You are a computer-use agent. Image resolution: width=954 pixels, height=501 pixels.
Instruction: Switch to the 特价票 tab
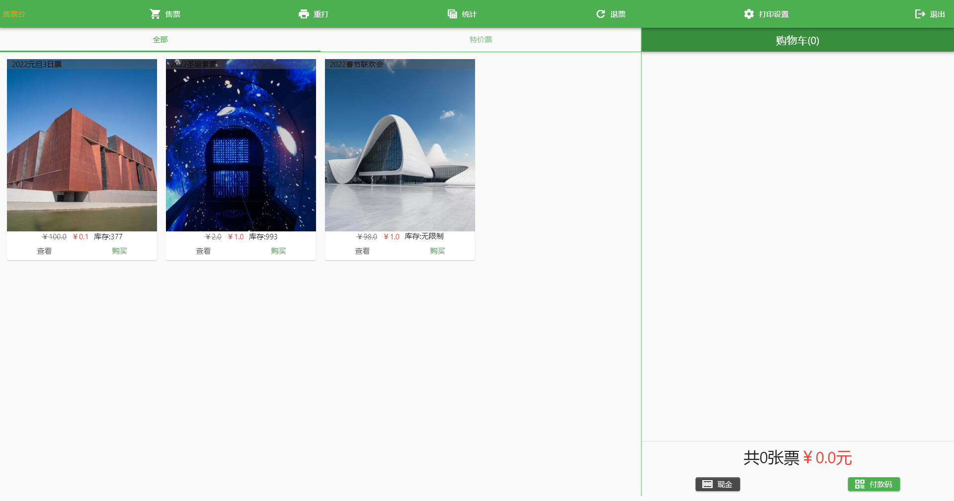pyautogui.click(x=480, y=39)
